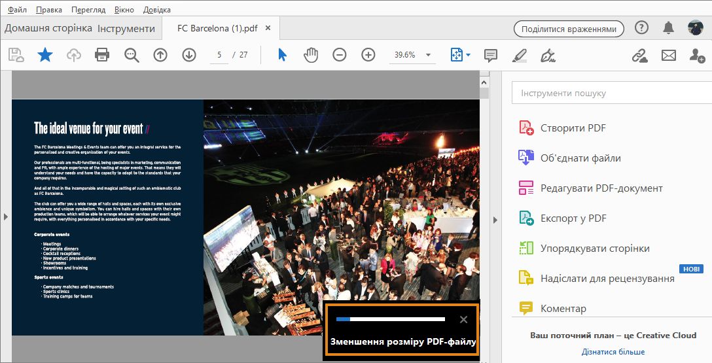Open the user profile avatar
This screenshot has height=363, width=712.
pos(695,27)
